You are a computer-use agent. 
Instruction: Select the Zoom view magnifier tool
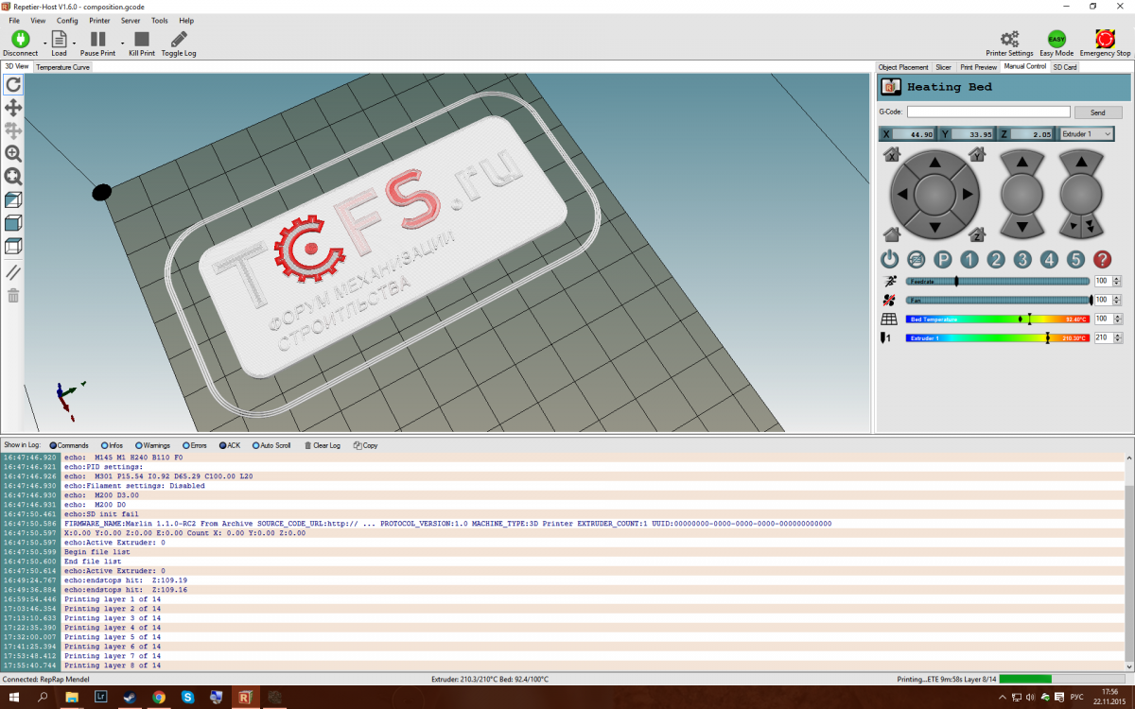click(x=13, y=153)
